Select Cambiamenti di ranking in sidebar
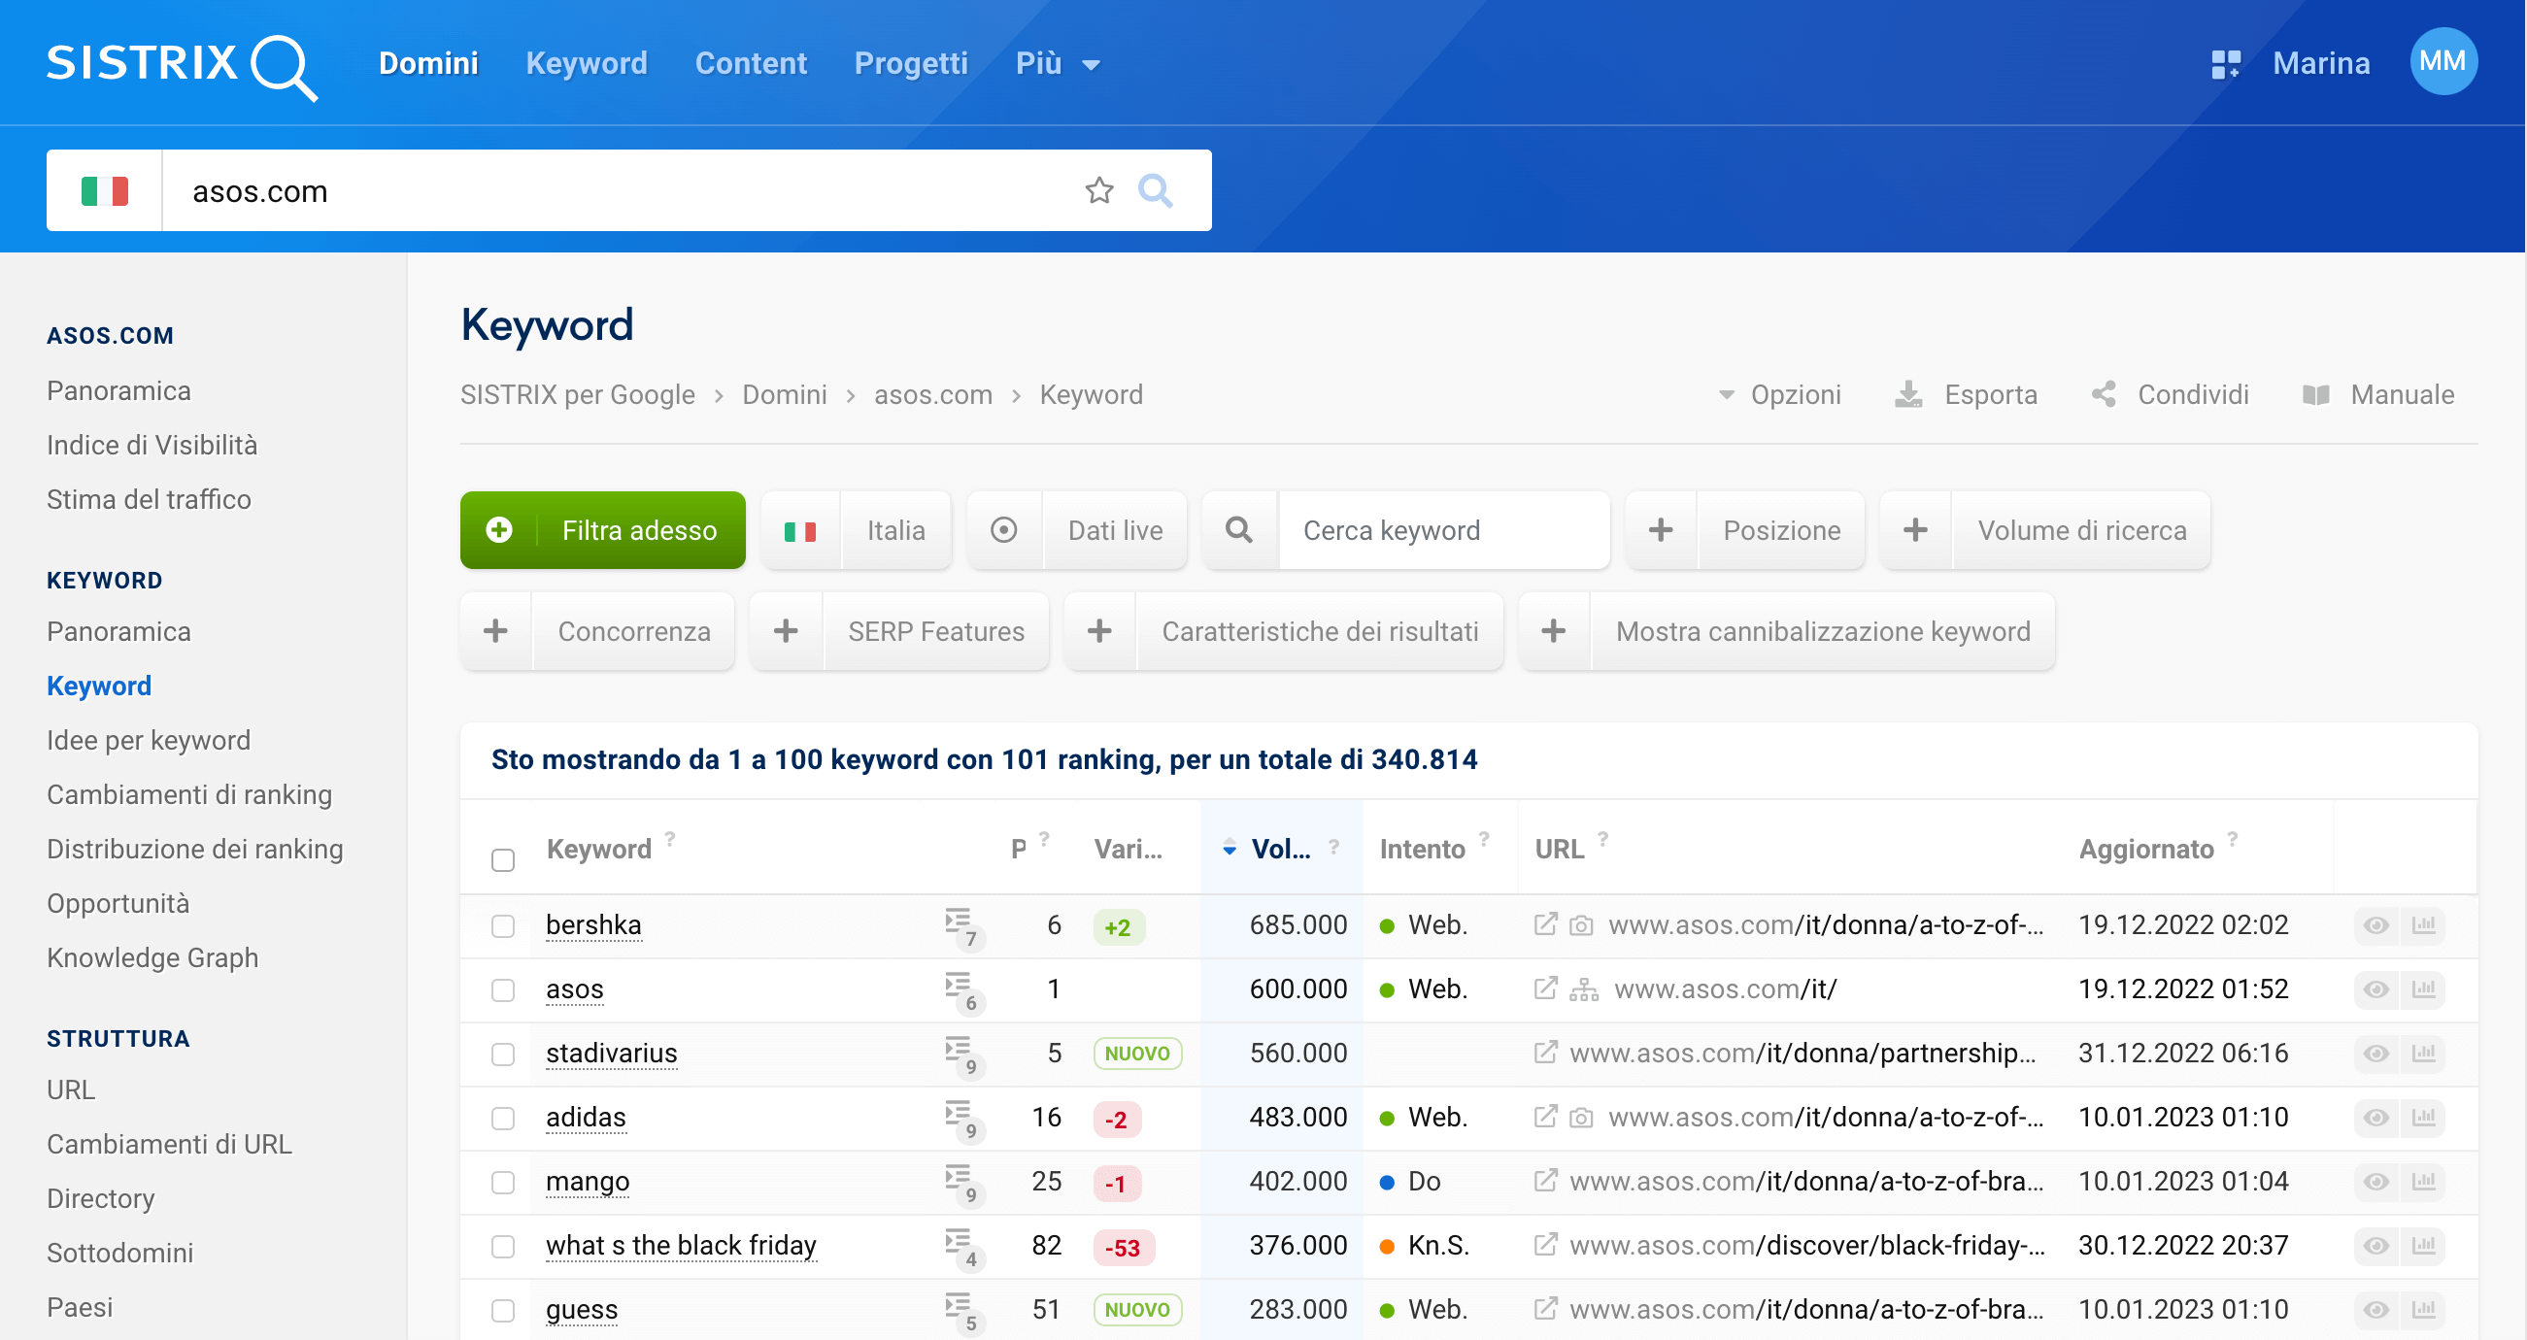This screenshot has height=1340, width=2527. tap(189, 794)
